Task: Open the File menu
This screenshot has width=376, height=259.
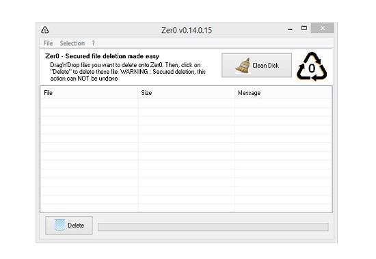Action: click(48, 44)
